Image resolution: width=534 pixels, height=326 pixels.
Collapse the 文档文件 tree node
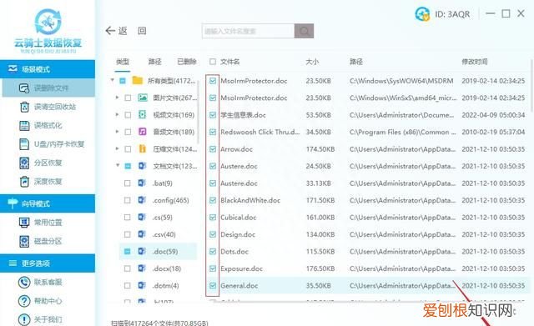[118, 166]
